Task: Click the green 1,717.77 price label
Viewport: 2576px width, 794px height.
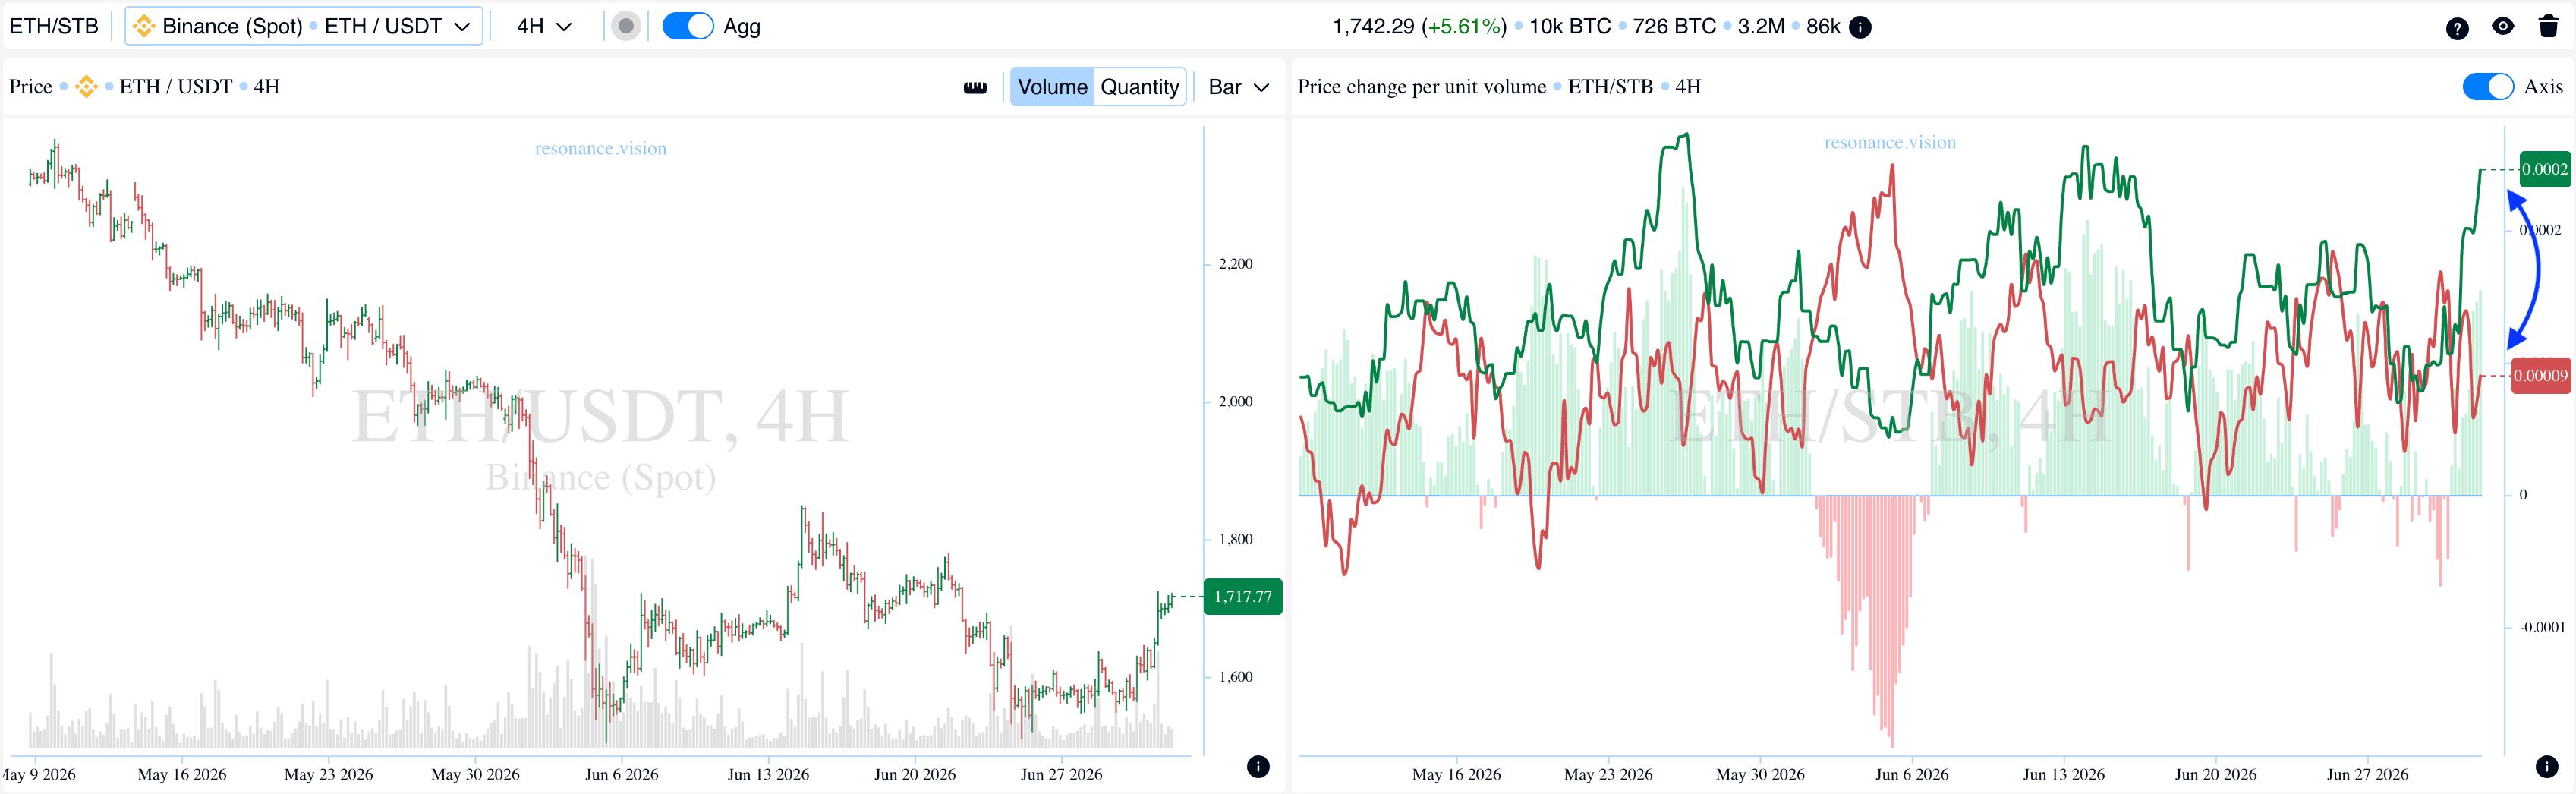Action: pos(1243,597)
